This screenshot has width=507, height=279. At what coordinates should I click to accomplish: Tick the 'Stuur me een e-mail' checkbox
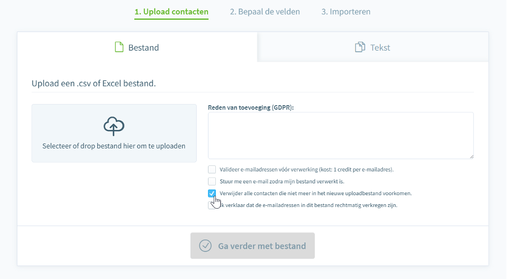click(212, 181)
